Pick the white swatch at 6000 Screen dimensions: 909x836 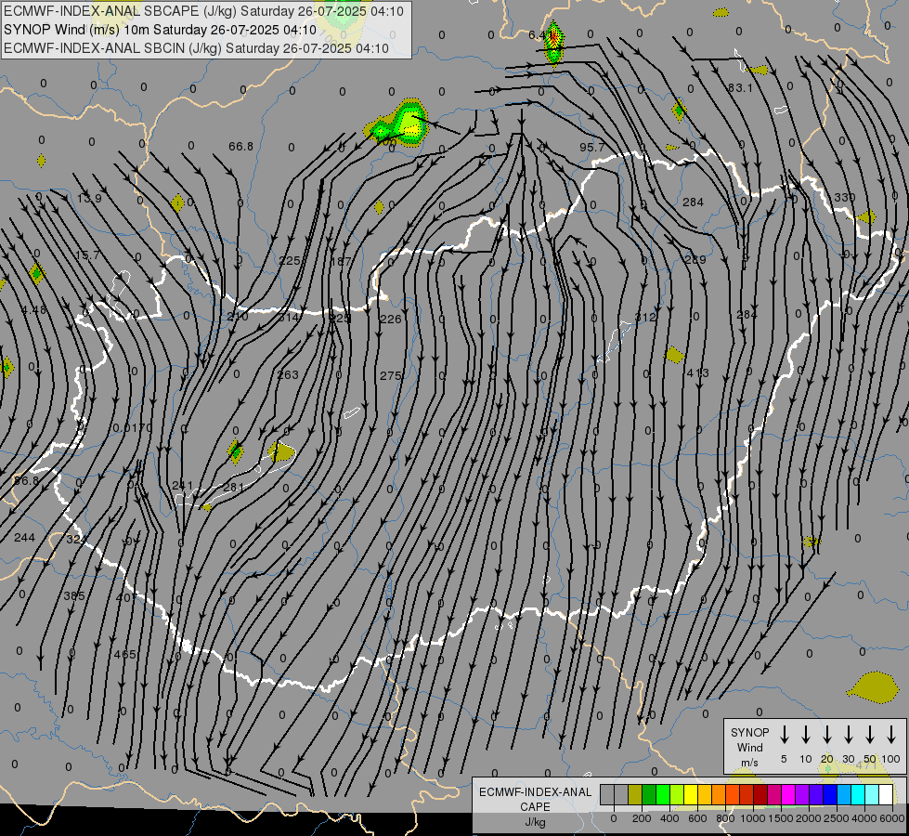[x=885, y=794]
